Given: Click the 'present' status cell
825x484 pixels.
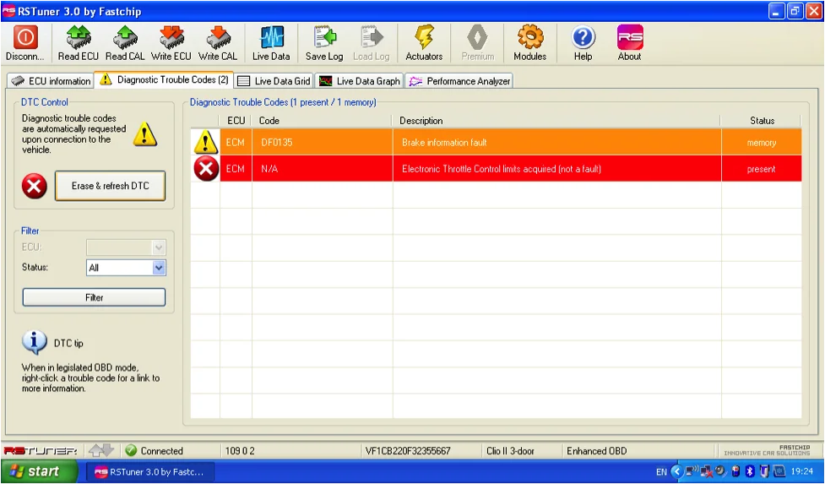Looking at the screenshot, I should click(761, 169).
